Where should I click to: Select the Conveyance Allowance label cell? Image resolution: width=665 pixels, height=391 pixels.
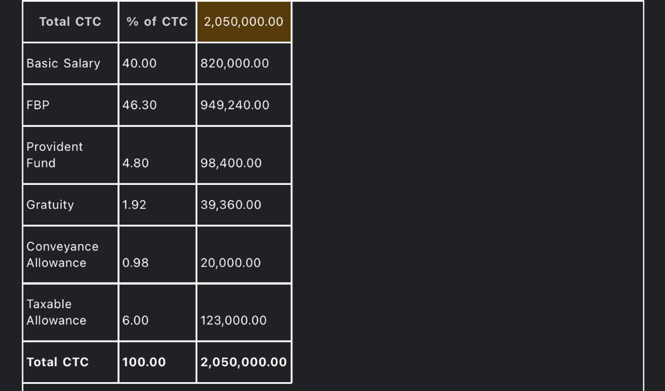coord(70,255)
